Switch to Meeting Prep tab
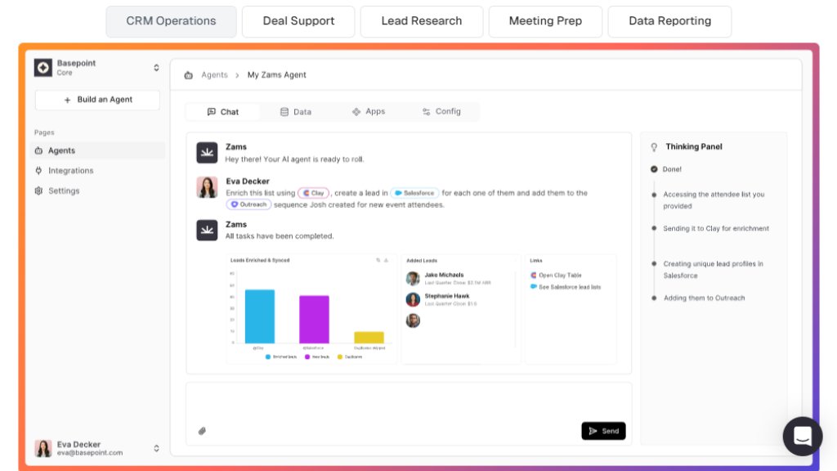Image resolution: width=837 pixels, height=471 pixels. click(x=545, y=21)
